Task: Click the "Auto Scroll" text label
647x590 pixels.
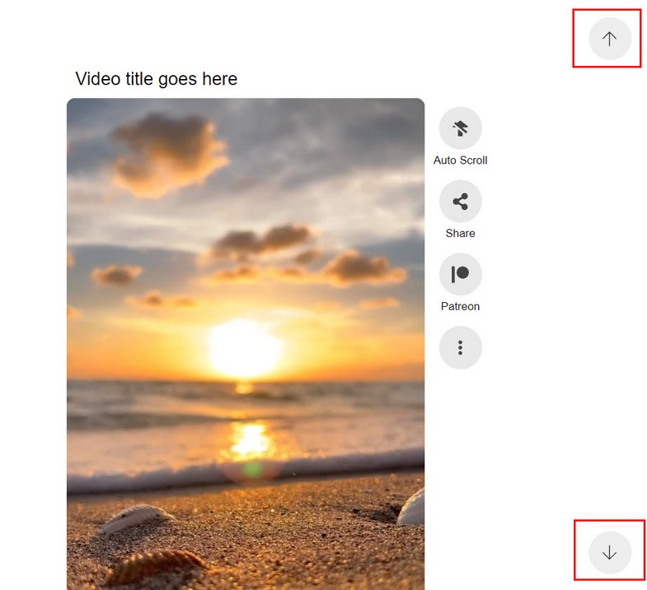Action: pos(460,160)
